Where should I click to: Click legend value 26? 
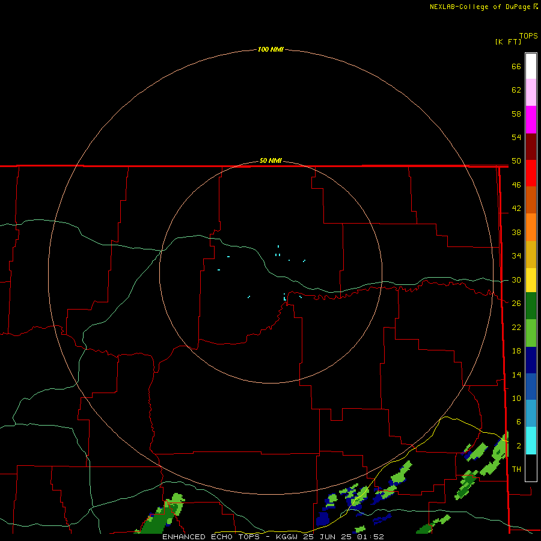(516, 304)
